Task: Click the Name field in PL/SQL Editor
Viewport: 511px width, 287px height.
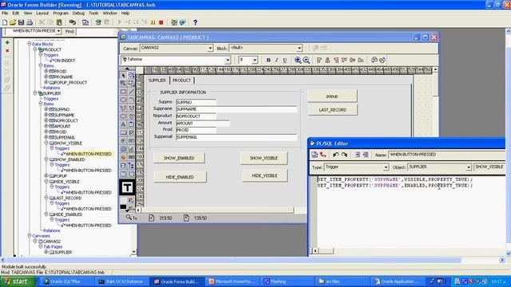Action: [446, 155]
